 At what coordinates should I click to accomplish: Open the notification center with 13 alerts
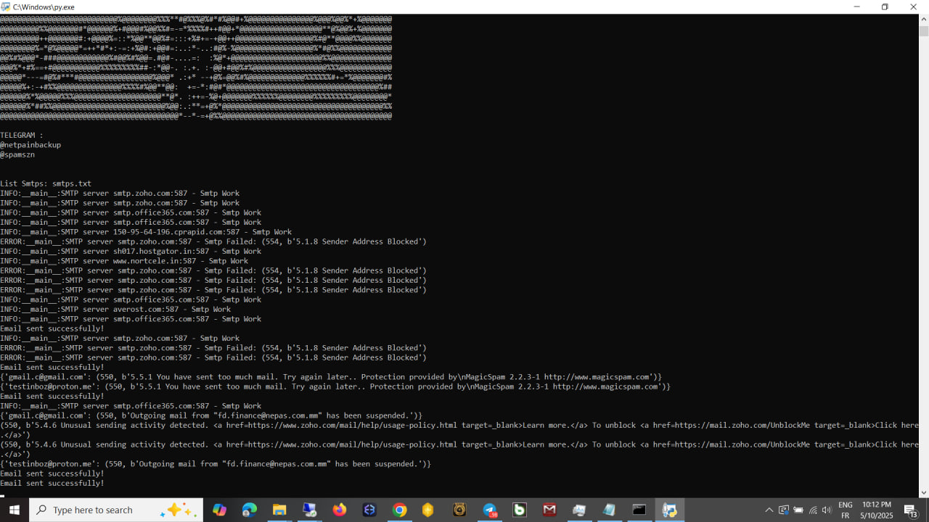tap(912, 510)
